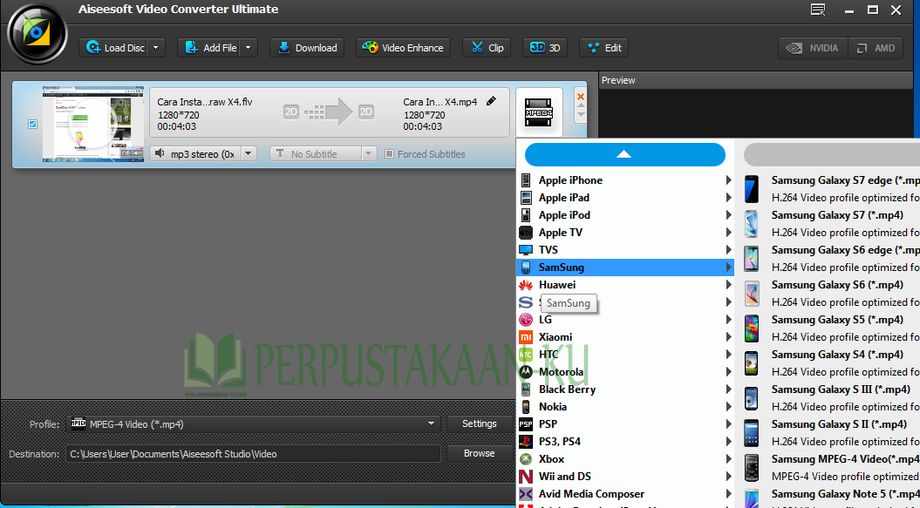Image resolution: width=920 pixels, height=508 pixels.
Task: Click the Destination path field
Action: coord(253,453)
